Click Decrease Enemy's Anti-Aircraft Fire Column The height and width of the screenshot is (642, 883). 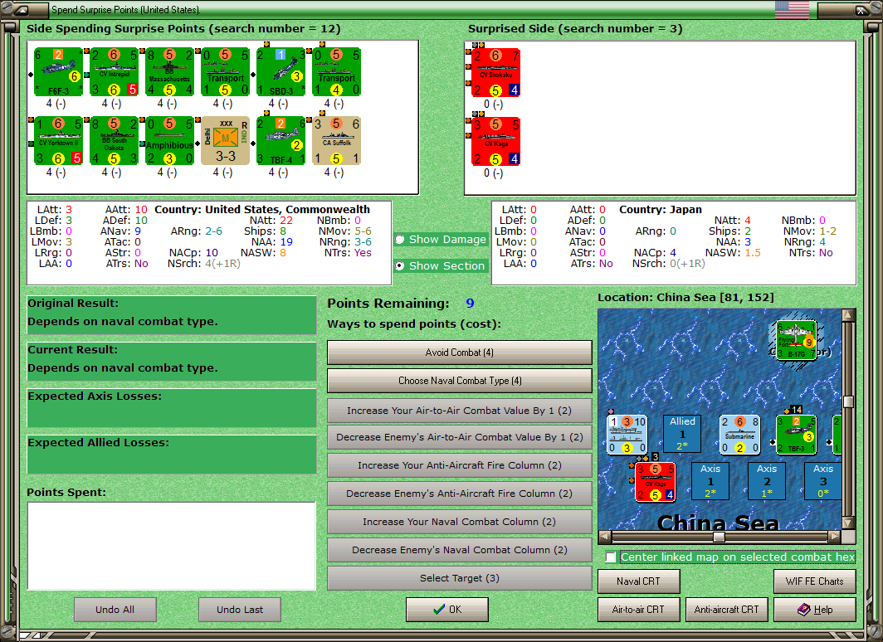pos(460,494)
